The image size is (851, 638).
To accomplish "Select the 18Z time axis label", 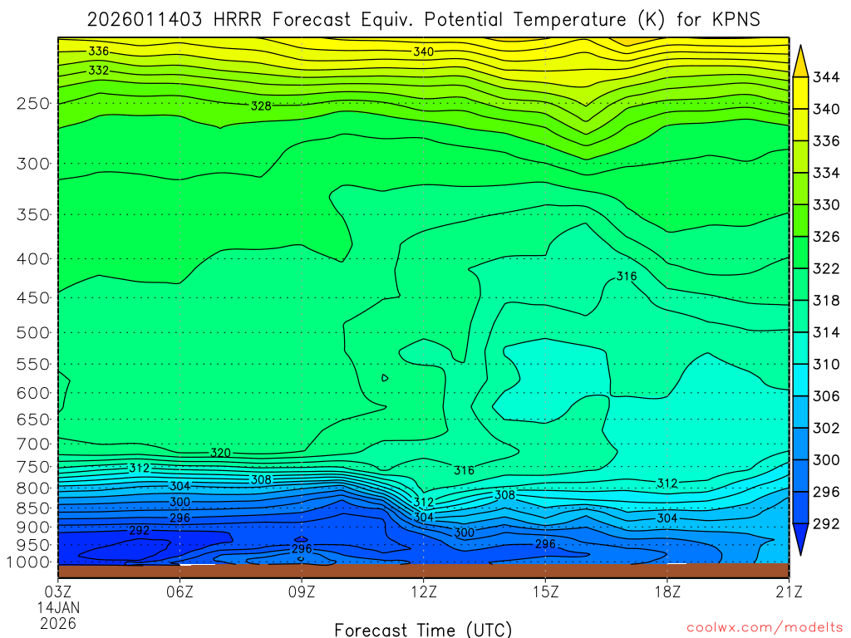I will point(667,591).
